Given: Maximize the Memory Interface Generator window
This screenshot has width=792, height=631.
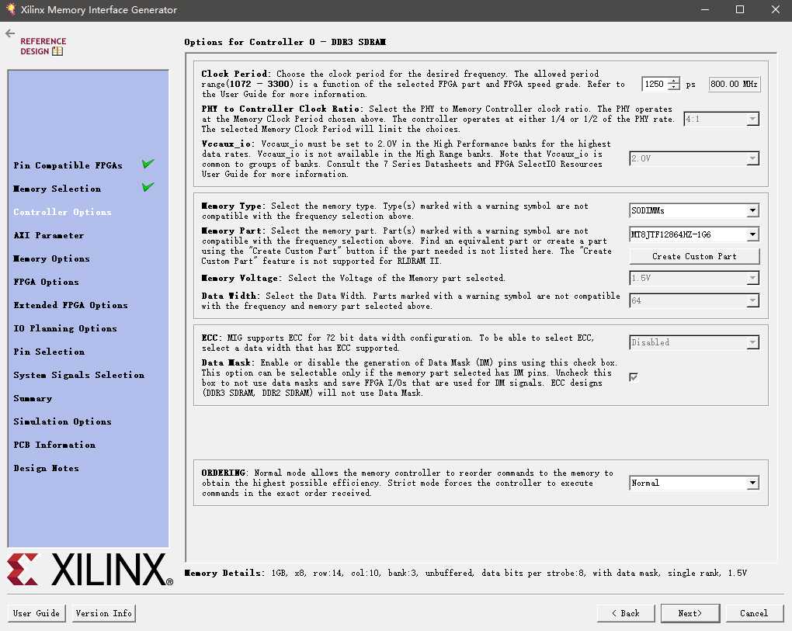Looking at the screenshot, I should (740, 9).
